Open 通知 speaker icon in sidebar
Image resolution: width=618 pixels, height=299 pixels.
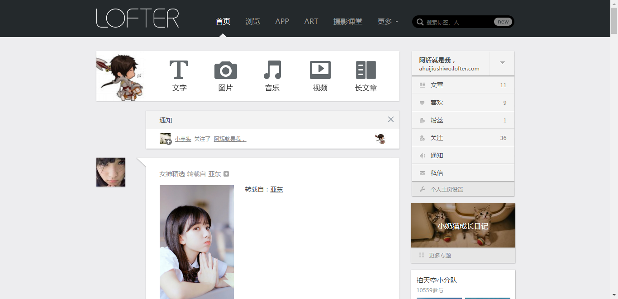(x=423, y=155)
